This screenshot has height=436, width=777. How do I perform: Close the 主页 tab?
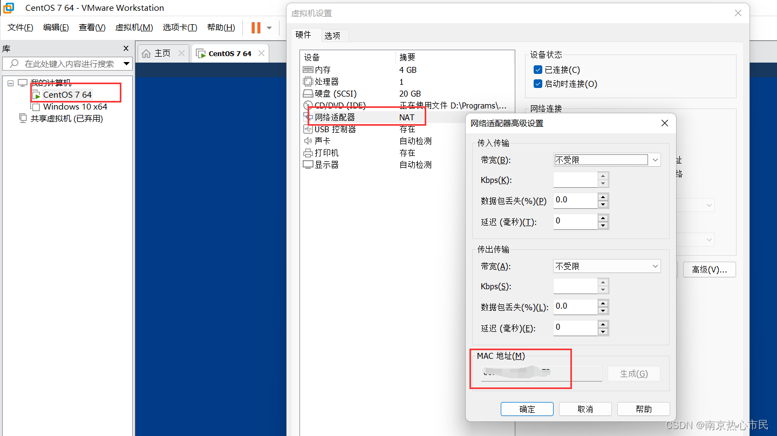coord(181,53)
